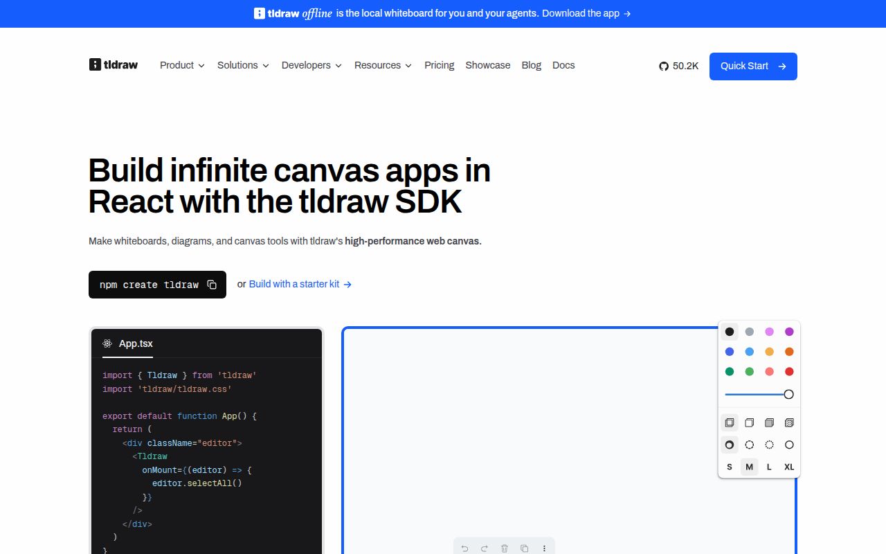Click the tldraw logo in the header

coord(114,65)
